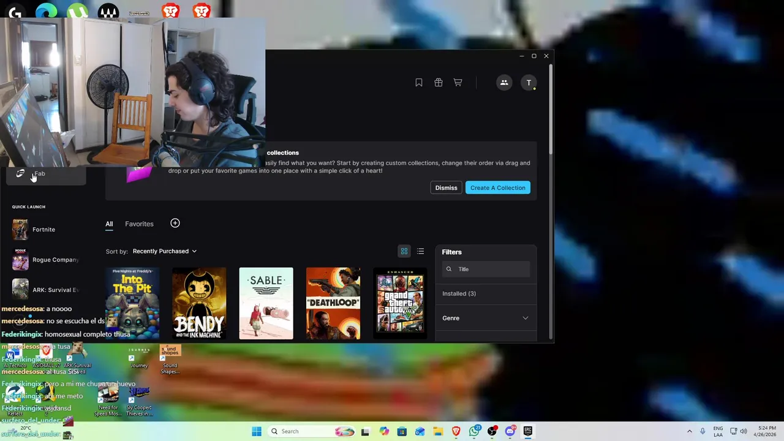Open Bendy and the Ink Machine tile

tap(199, 303)
